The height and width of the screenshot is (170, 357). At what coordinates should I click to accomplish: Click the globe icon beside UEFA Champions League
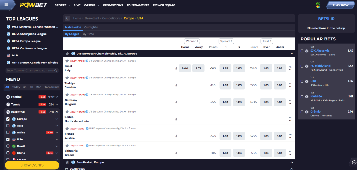[9, 34]
